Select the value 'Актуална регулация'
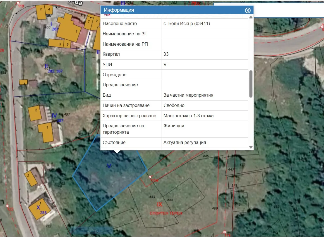The image size is (324, 237). (x=184, y=143)
